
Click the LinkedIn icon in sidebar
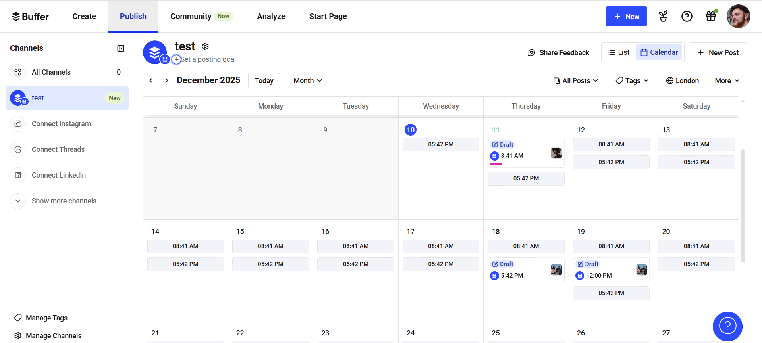[x=18, y=175]
